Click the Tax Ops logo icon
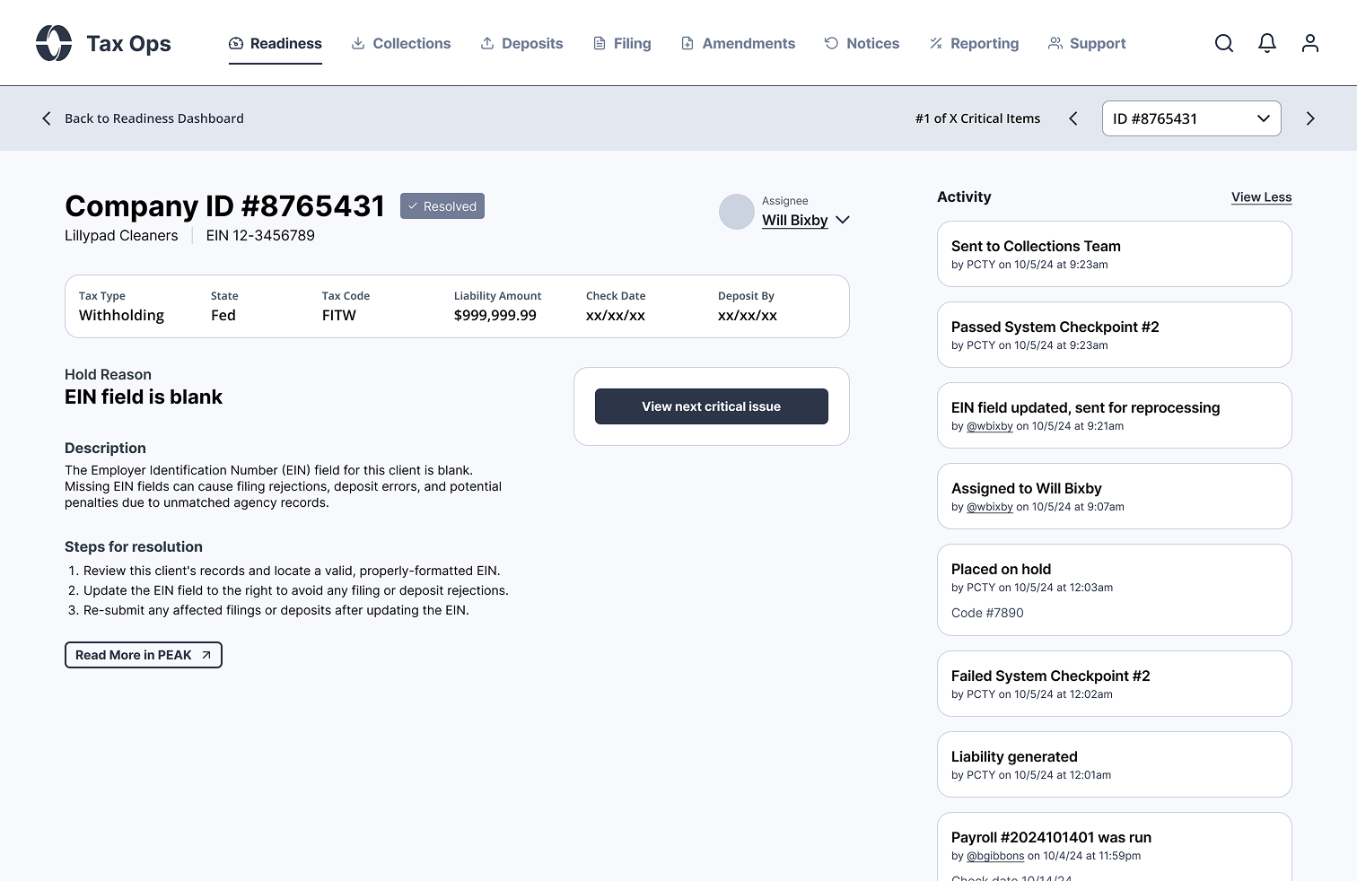 (x=54, y=43)
